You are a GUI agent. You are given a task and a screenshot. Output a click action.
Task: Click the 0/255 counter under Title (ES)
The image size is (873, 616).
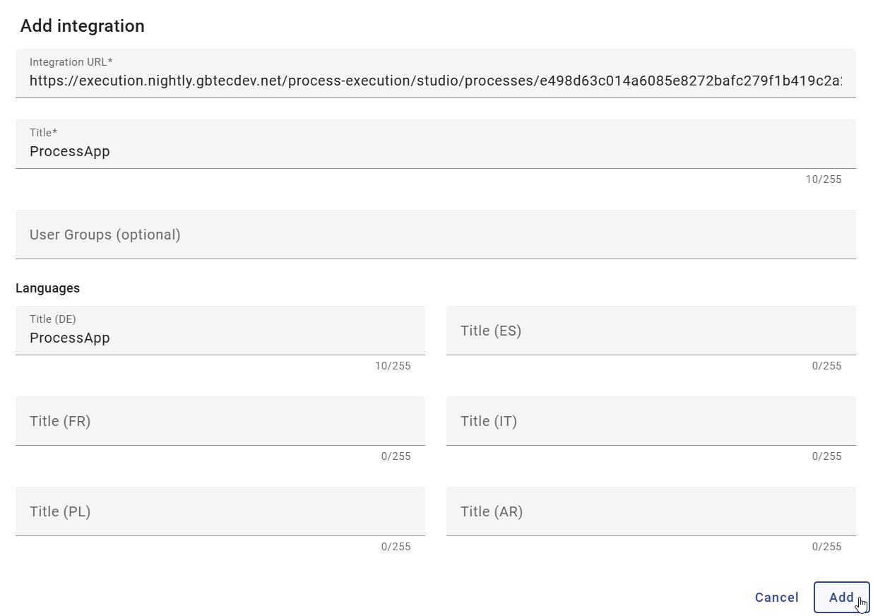click(x=827, y=366)
